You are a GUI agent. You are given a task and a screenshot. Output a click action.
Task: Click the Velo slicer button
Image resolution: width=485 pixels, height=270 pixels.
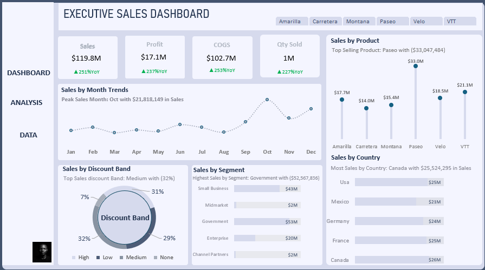click(x=426, y=21)
